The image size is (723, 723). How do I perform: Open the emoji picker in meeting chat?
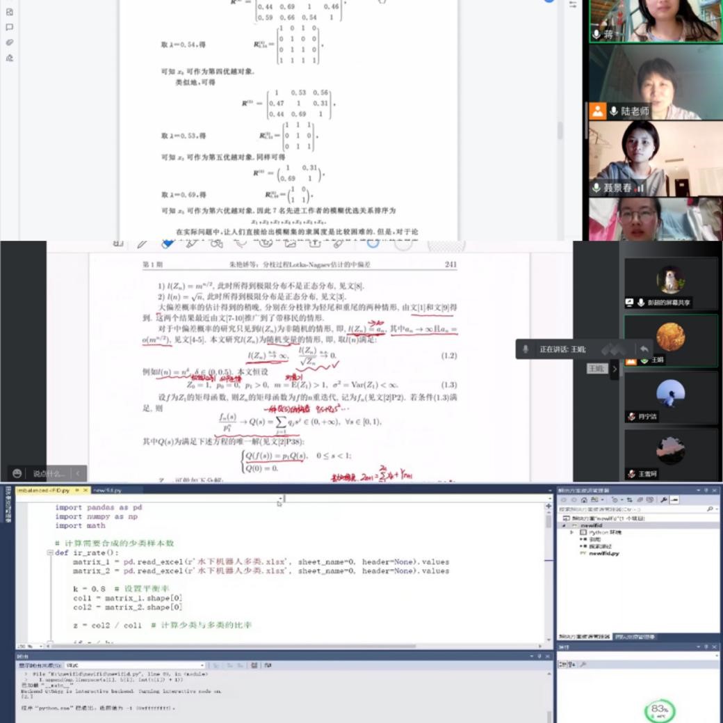click(x=17, y=473)
